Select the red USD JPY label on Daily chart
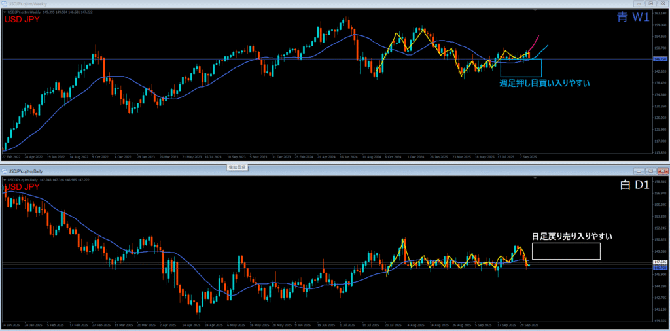This screenshot has height=331, width=670. point(22,187)
